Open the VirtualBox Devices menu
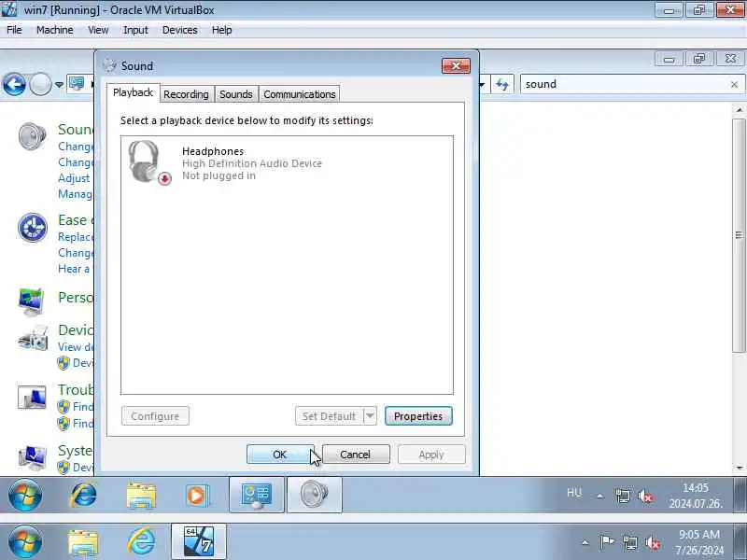Image resolution: width=747 pixels, height=560 pixels. click(x=179, y=30)
